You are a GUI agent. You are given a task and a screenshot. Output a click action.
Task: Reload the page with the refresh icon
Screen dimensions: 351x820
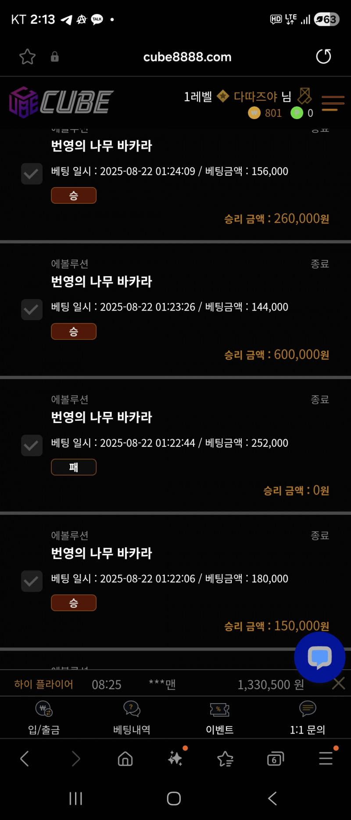click(x=323, y=57)
